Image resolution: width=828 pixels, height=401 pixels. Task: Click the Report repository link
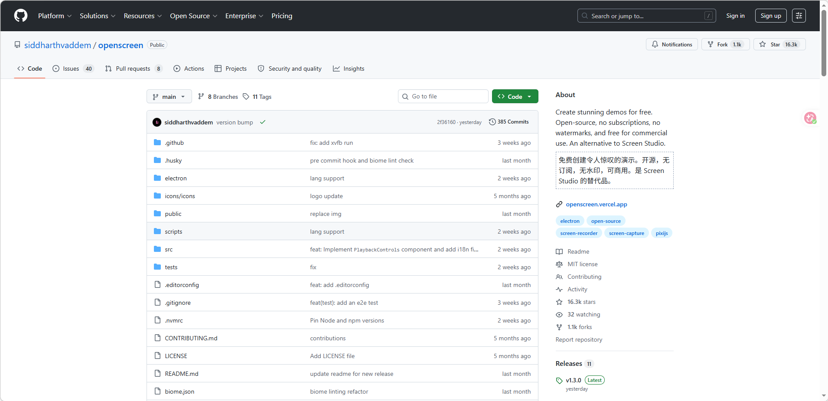[579, 339]
